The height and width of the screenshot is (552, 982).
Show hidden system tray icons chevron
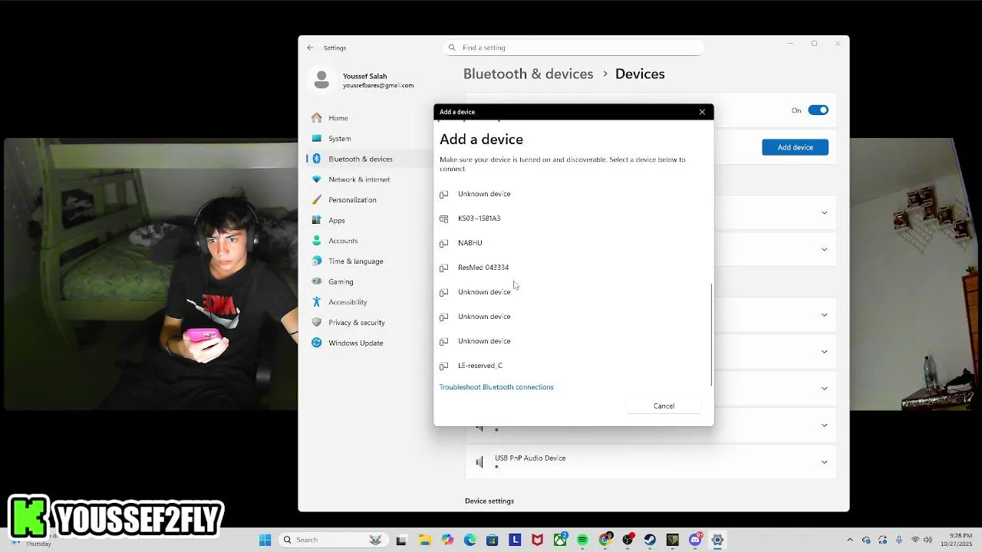[x=849, y=540]
